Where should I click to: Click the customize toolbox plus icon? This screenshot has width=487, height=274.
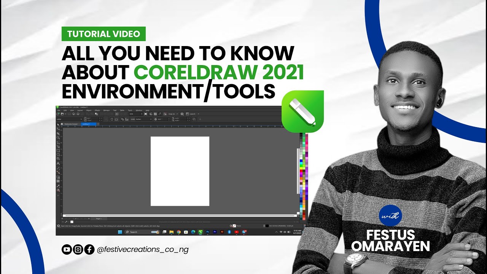coord(58,196)
